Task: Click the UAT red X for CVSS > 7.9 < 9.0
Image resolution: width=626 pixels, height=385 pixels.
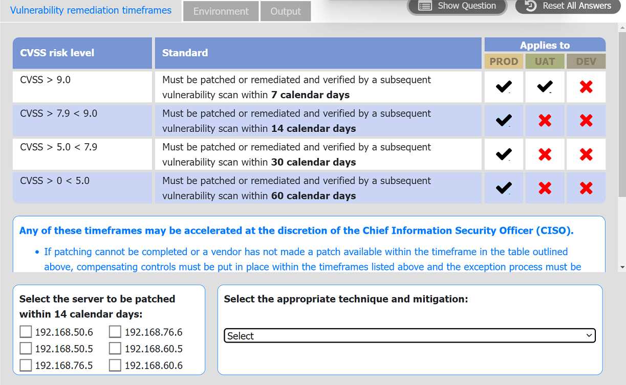Action: pyautogui.click(x=545, y=120)
